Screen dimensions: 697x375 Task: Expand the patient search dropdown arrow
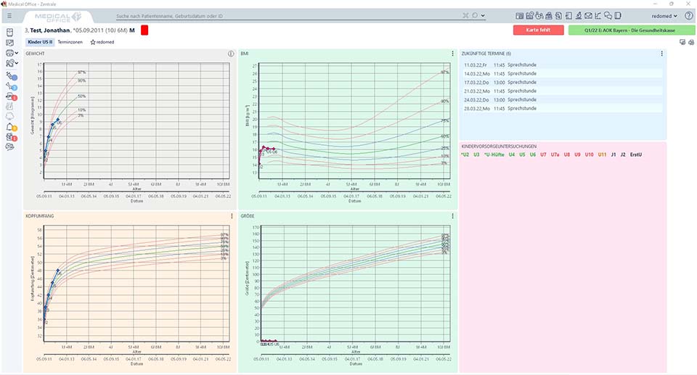484,16
